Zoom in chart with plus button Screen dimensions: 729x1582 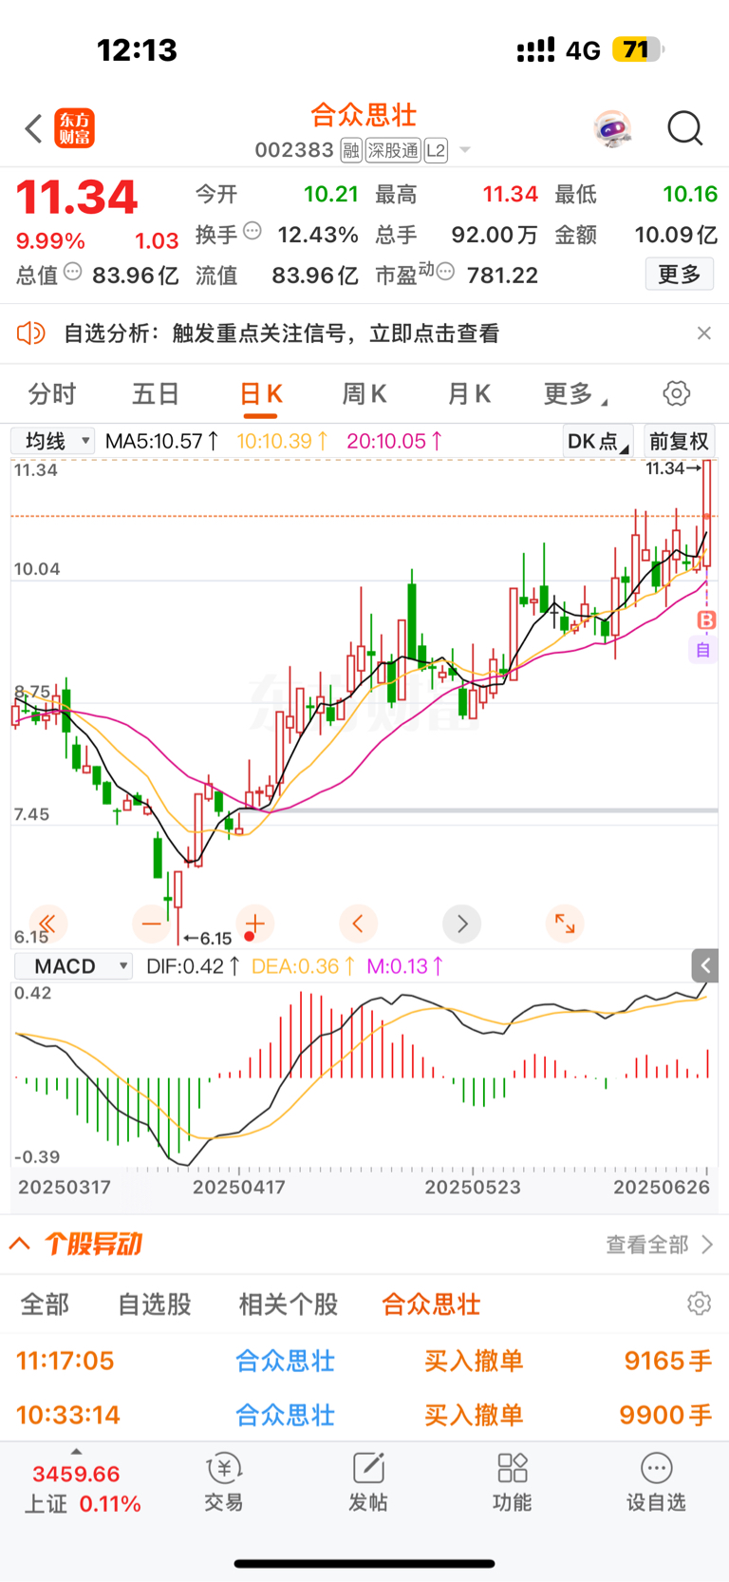255,923
